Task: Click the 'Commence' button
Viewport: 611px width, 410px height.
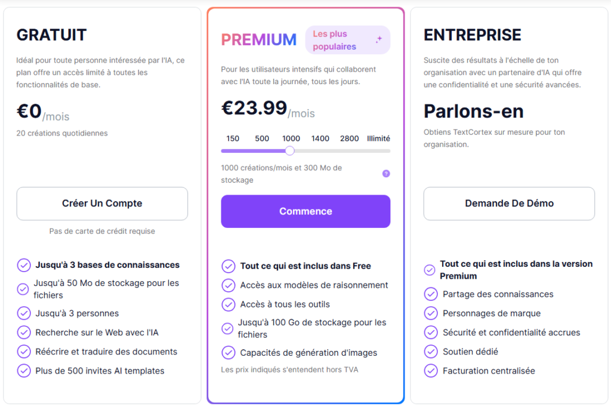Action: [305, 211]
